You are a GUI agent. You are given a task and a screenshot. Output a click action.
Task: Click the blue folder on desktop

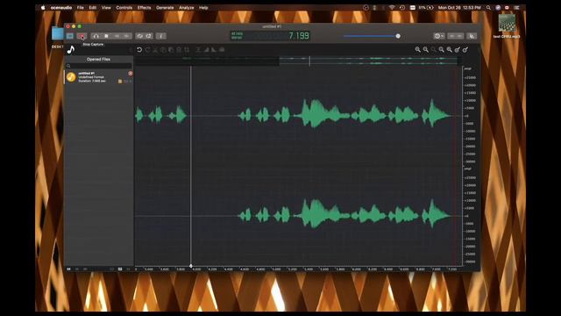(57, 34)
